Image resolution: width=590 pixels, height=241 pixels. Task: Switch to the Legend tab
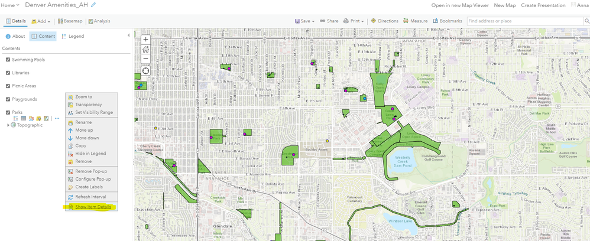tap(73, 37)
